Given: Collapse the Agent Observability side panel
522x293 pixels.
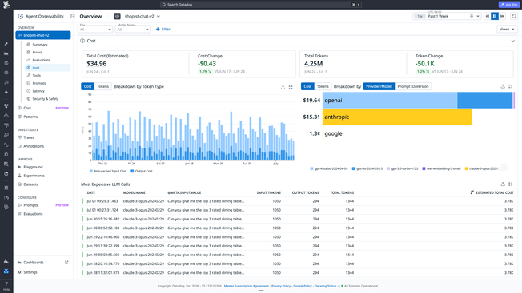Looking at the screenshot, I should tap(73, 16).
